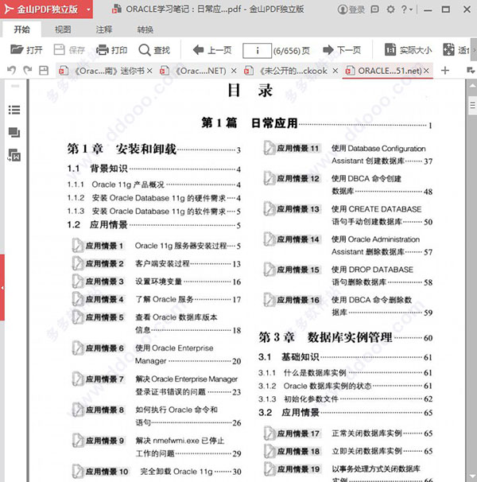The height and width of the screenshot is (482, 477).
Task: Click the vertical scrollbar thumb
Action: [x=473, y=106]
